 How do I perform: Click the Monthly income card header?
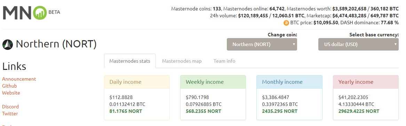[289, 82]
